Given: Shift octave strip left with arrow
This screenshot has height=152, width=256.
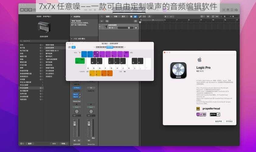Looking at the screenshot, I should [94, 47].
